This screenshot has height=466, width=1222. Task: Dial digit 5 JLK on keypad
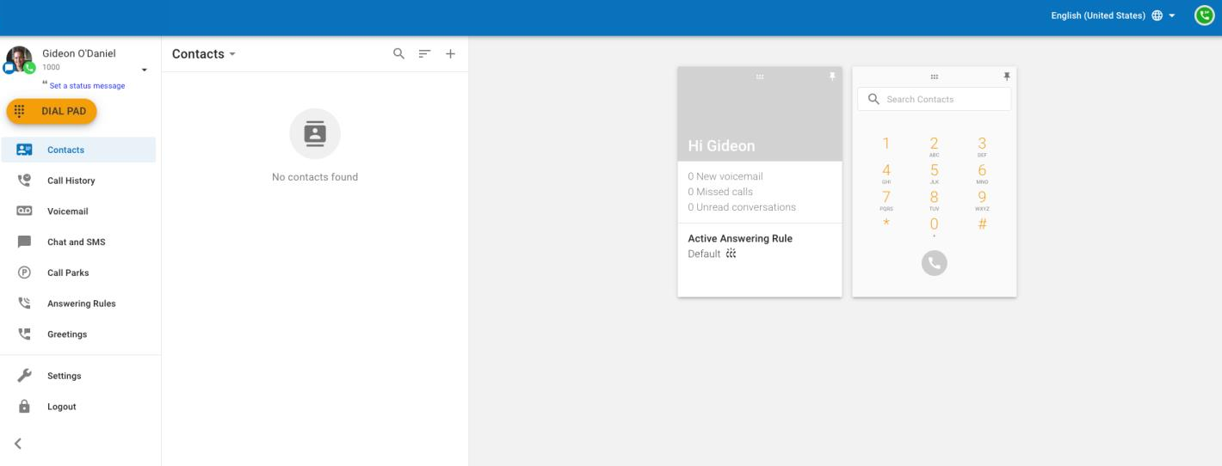(935, 173)
